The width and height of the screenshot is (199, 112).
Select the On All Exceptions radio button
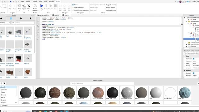click(x=73, y=7)
